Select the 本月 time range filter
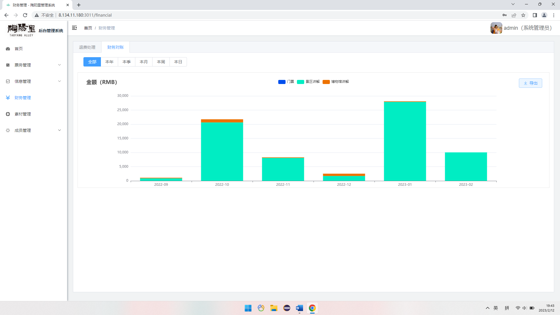Screen dimensions: 560x315 [x=143, y=62]
